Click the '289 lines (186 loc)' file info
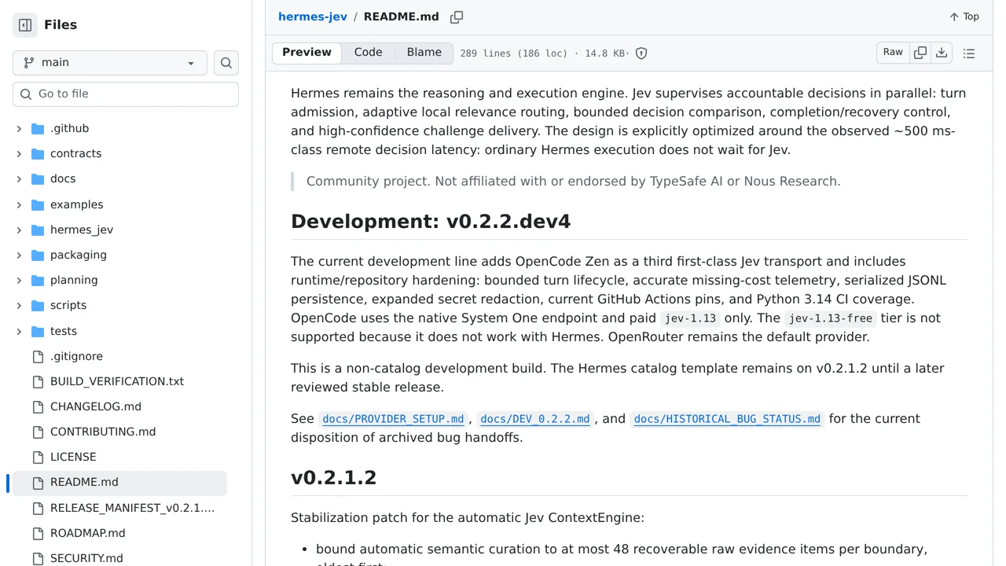Viewport: 1006px width, 566px height. [x=513, y=53]
